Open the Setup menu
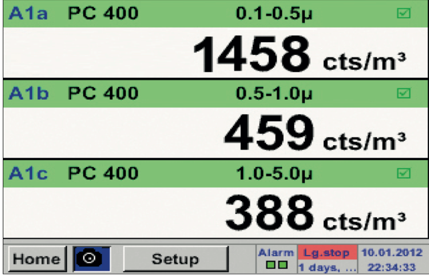Image resolution: width=429 pixels, height=275 pixels. pos(175,258)
